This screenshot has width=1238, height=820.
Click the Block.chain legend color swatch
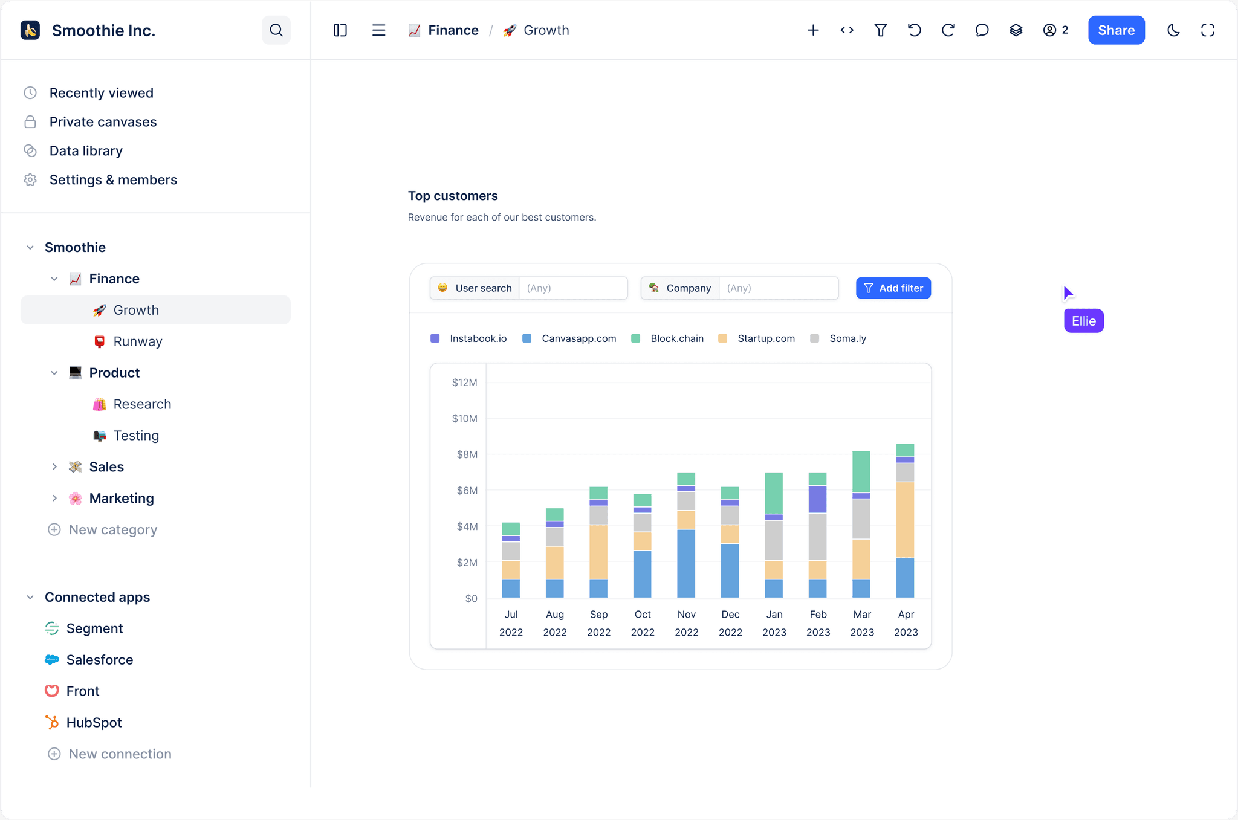(x=635, y=339)
